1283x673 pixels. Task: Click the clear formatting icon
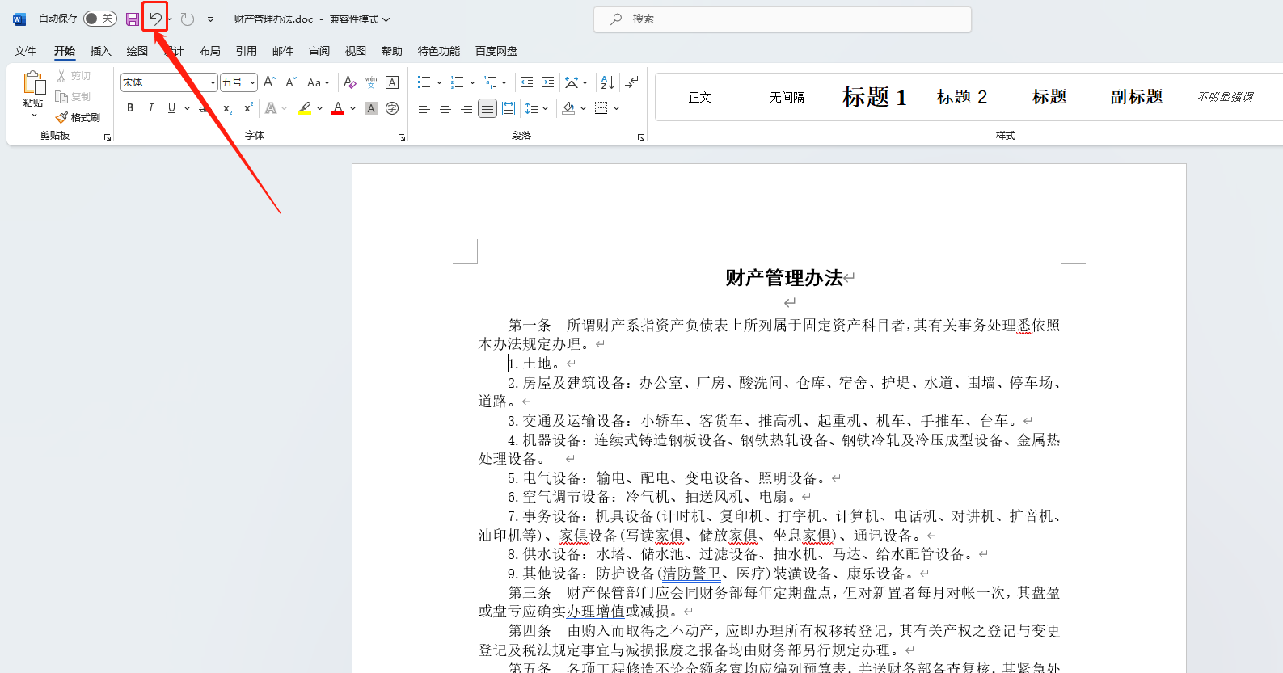tap(349, 82)
